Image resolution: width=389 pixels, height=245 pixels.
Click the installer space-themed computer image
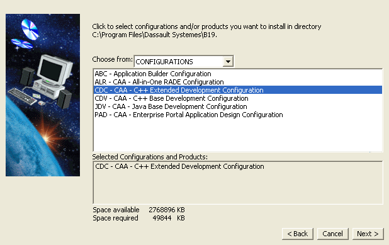coord(43,95)
